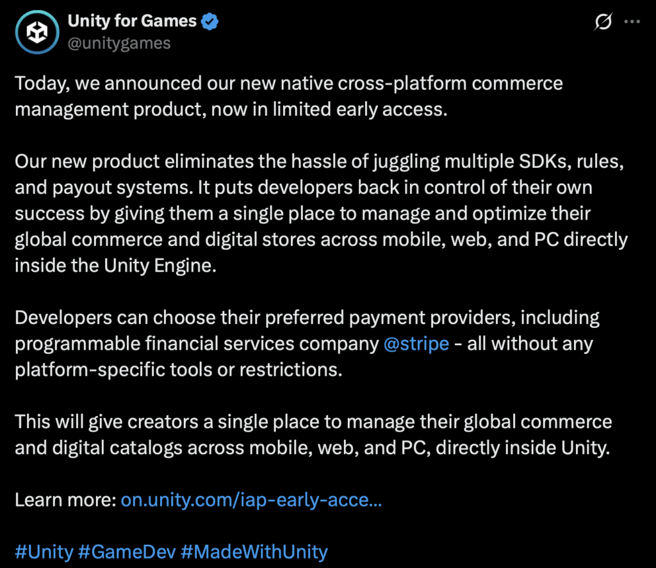Click the blue verified checkmark badge
The width and height of the screenshot is (656, 568).
coord(210,21)
